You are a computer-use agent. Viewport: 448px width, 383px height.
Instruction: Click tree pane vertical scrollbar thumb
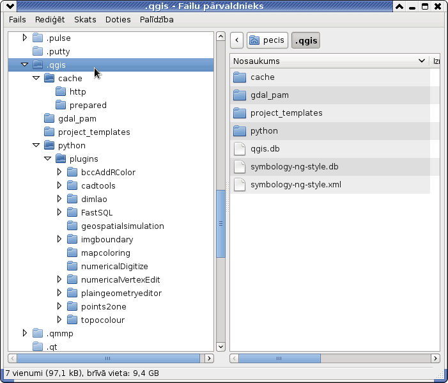point(220,224)
